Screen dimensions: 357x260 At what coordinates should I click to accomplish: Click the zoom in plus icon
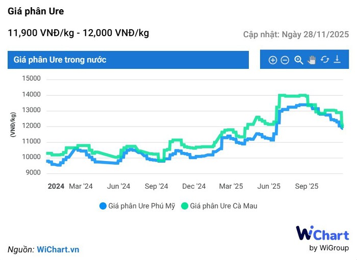pyautogui.click(x=273, y=60)
